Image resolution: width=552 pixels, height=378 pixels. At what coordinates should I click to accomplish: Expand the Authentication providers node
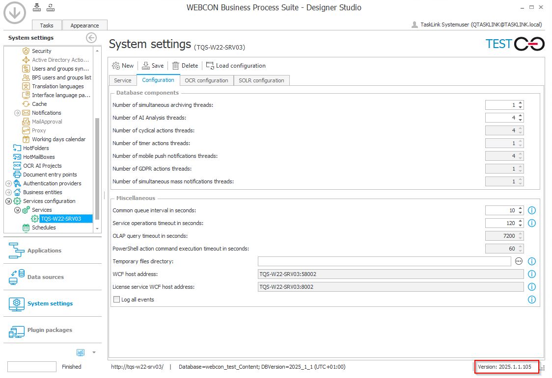8,183
